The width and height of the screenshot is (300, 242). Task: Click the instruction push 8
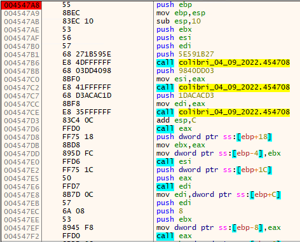point(170,211)
